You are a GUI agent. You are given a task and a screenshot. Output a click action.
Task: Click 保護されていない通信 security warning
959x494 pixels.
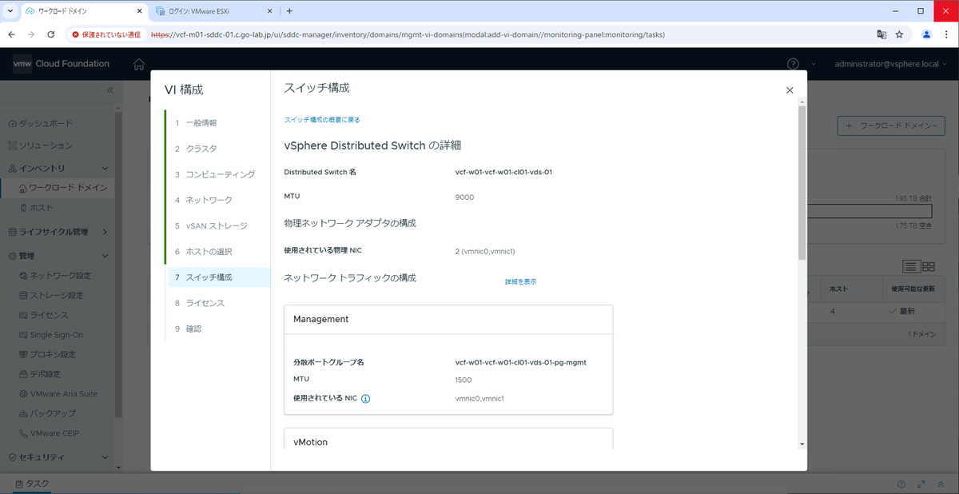(x=105, y=34)
